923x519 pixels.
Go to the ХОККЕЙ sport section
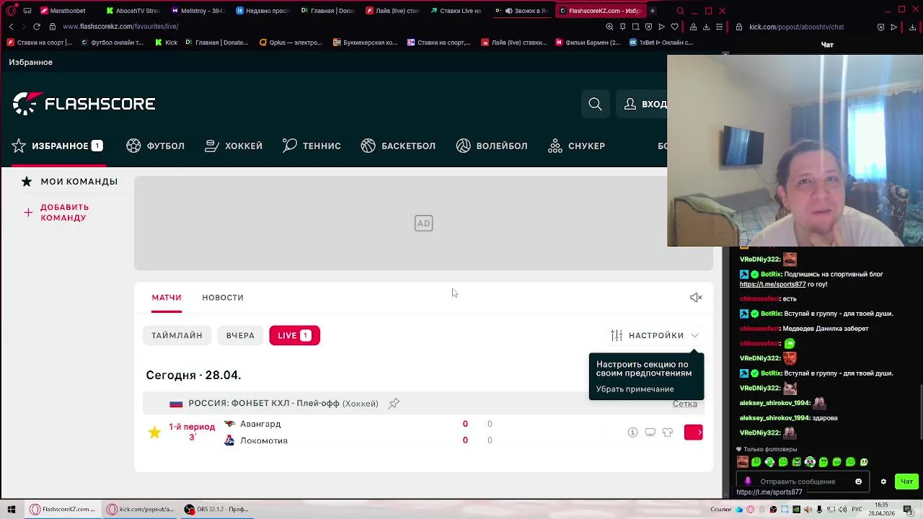(234, 146)
